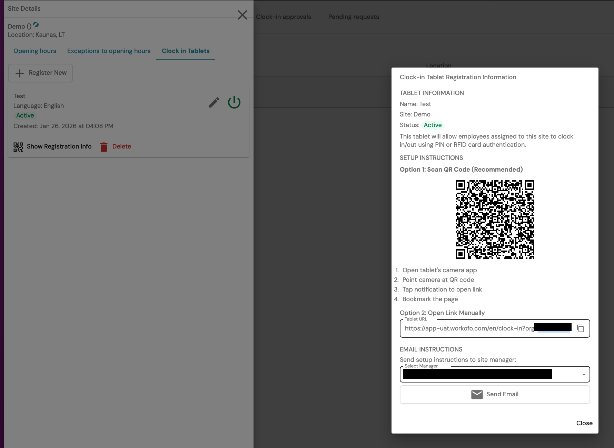Close the Site Details panel with X
The image size is (614, 448).
242,15
